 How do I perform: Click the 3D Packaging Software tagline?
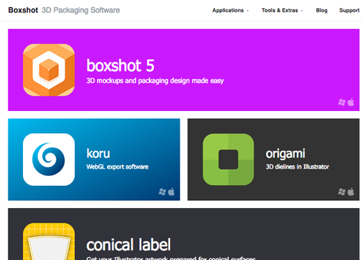pyautogui.click(x=81, y=10)
